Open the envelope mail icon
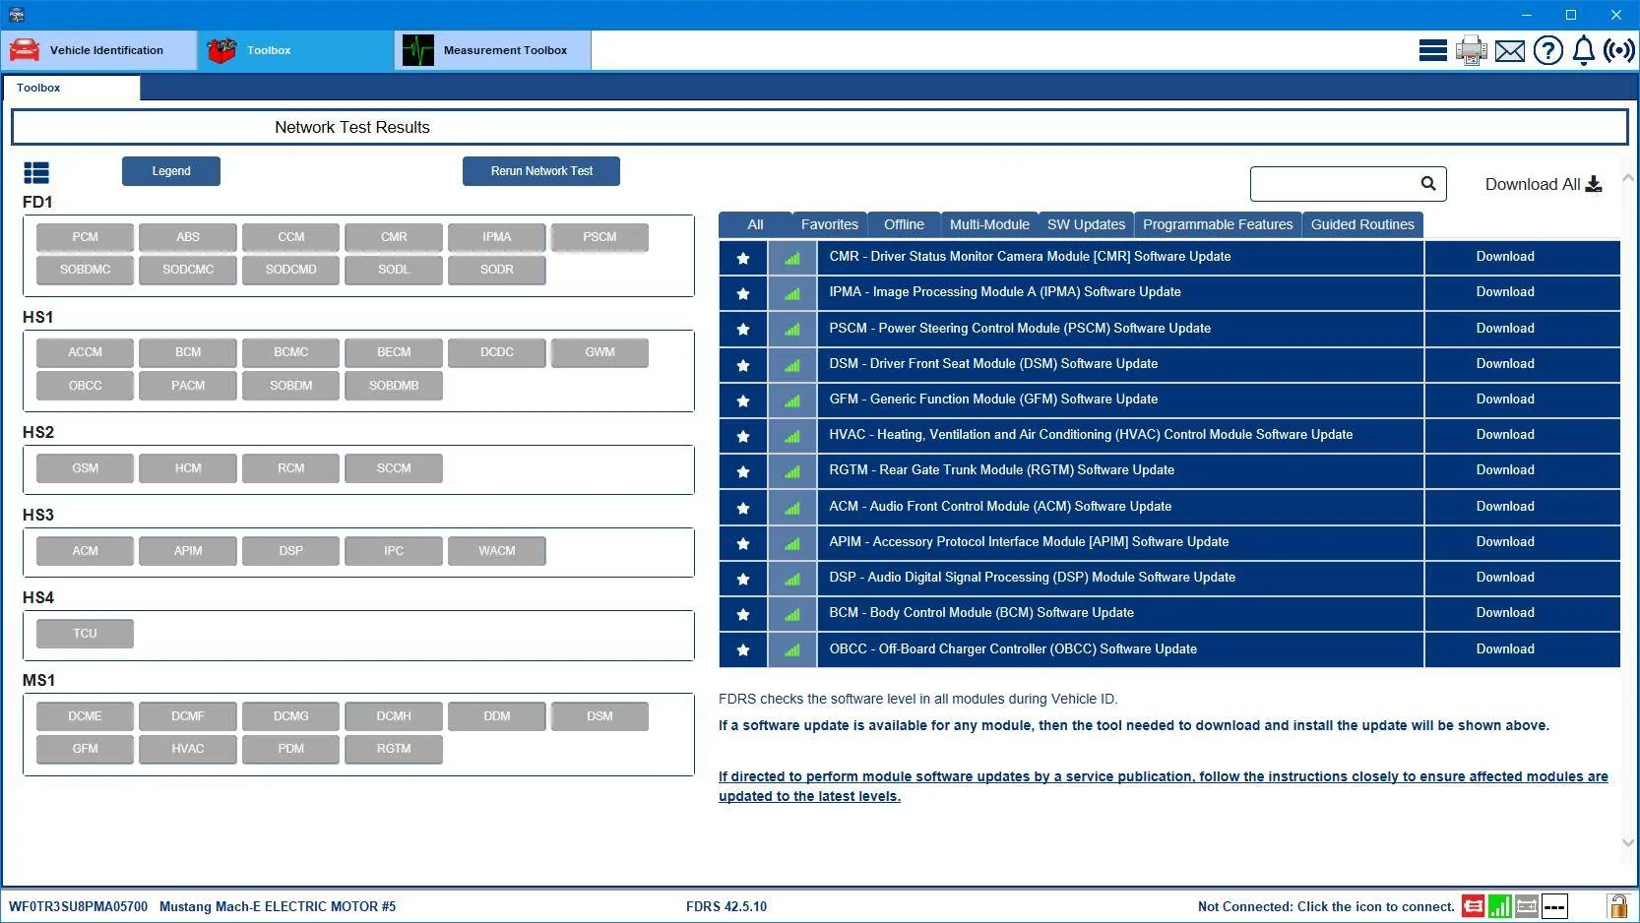This screenshot has height=923, width=1640. pos(1510,51)
